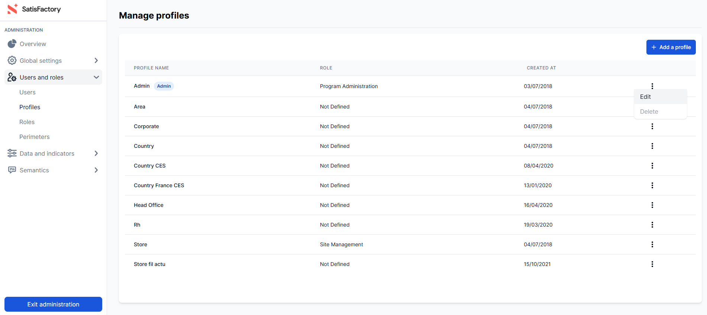Viewport: 707px width, 315px height.
Task: Open actions menu for Store fil actu
Action: click(652, 264)
